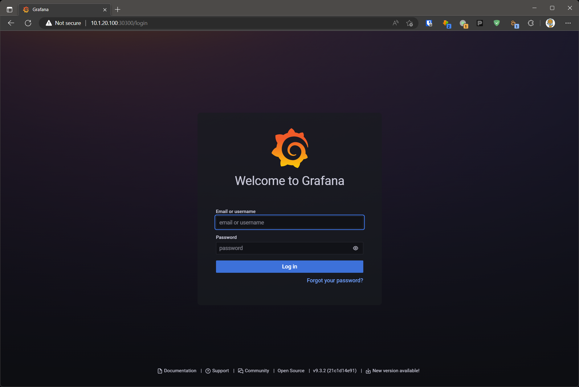The width and height of the screenshot is (579, 387).
Task: Open the round gray extension with orange badge 1
Action: coord(463,24)
